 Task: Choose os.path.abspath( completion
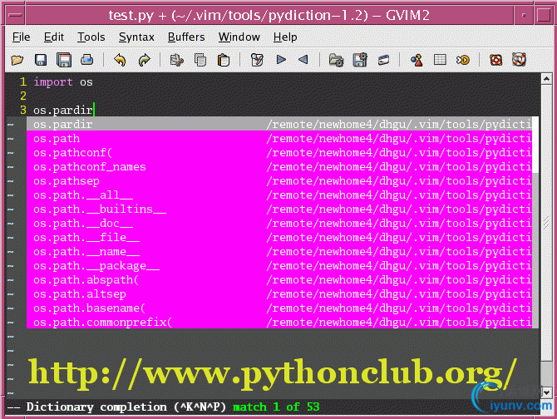click(x=279, y=280)
